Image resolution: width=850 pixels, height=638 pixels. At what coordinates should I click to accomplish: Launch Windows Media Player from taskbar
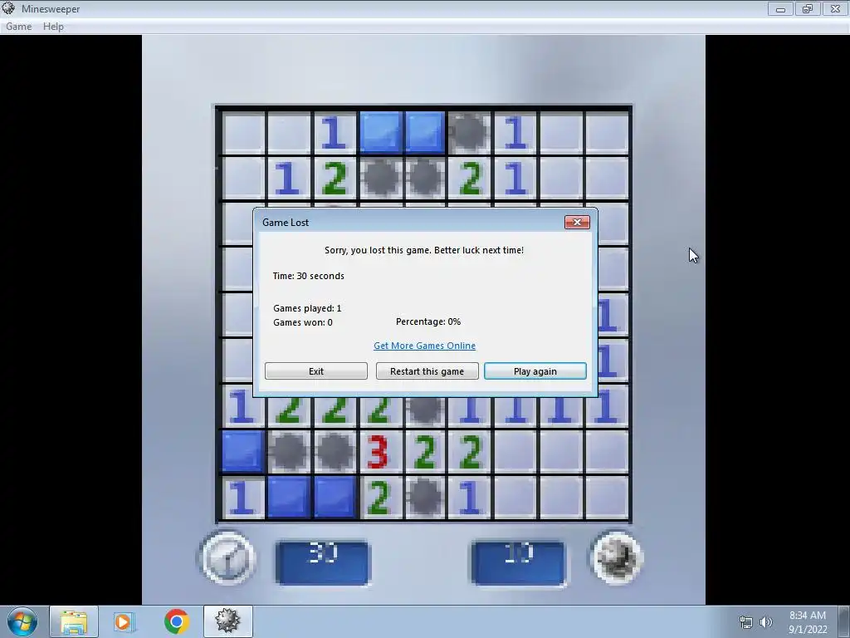124,621
